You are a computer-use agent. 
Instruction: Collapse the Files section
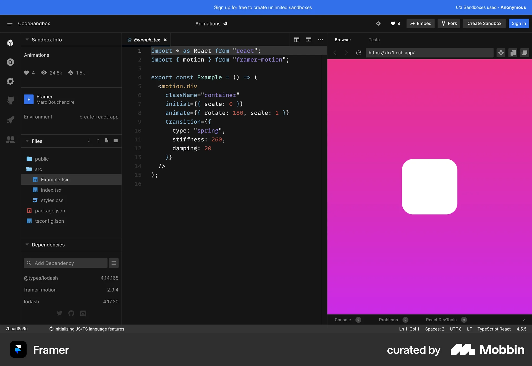click(x=27, y=141)
